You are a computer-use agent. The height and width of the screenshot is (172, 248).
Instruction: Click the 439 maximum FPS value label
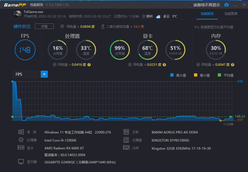(240, 81)
